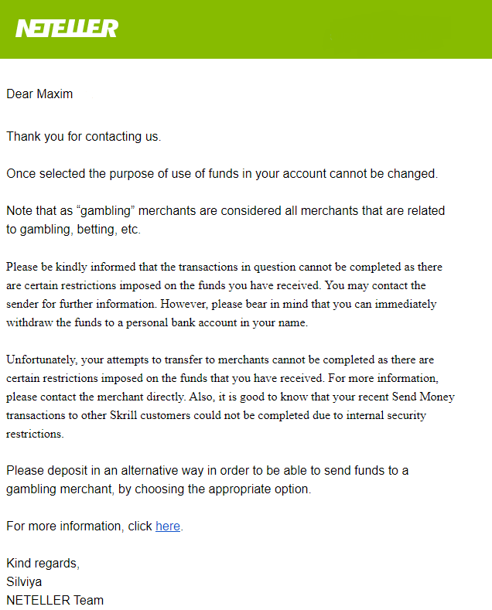Click the 'personal bank account in your name' text

[217, 323]
